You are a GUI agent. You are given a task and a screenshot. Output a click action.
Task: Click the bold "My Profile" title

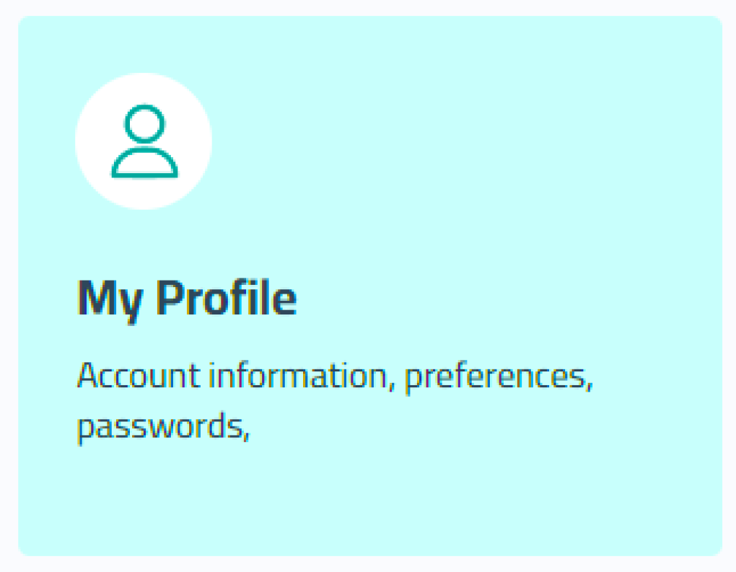tap(186, 298)
